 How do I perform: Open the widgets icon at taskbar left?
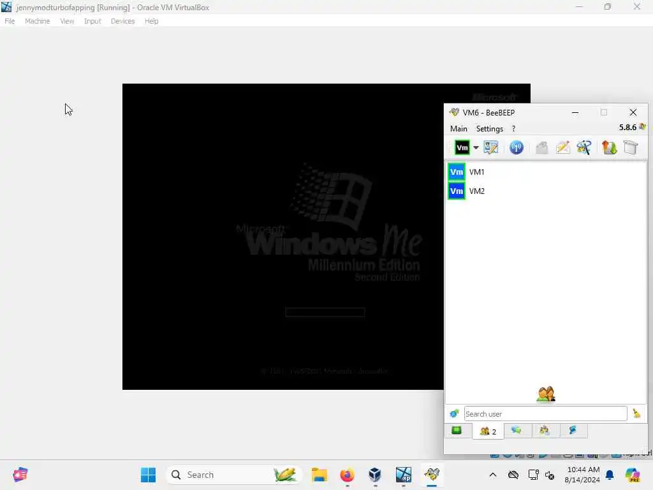[20, 475]
